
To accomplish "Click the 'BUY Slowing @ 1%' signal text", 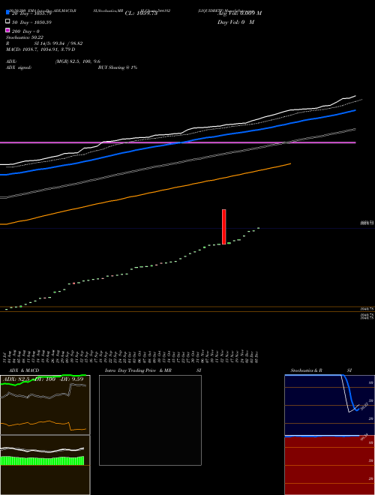I will 118,67.
